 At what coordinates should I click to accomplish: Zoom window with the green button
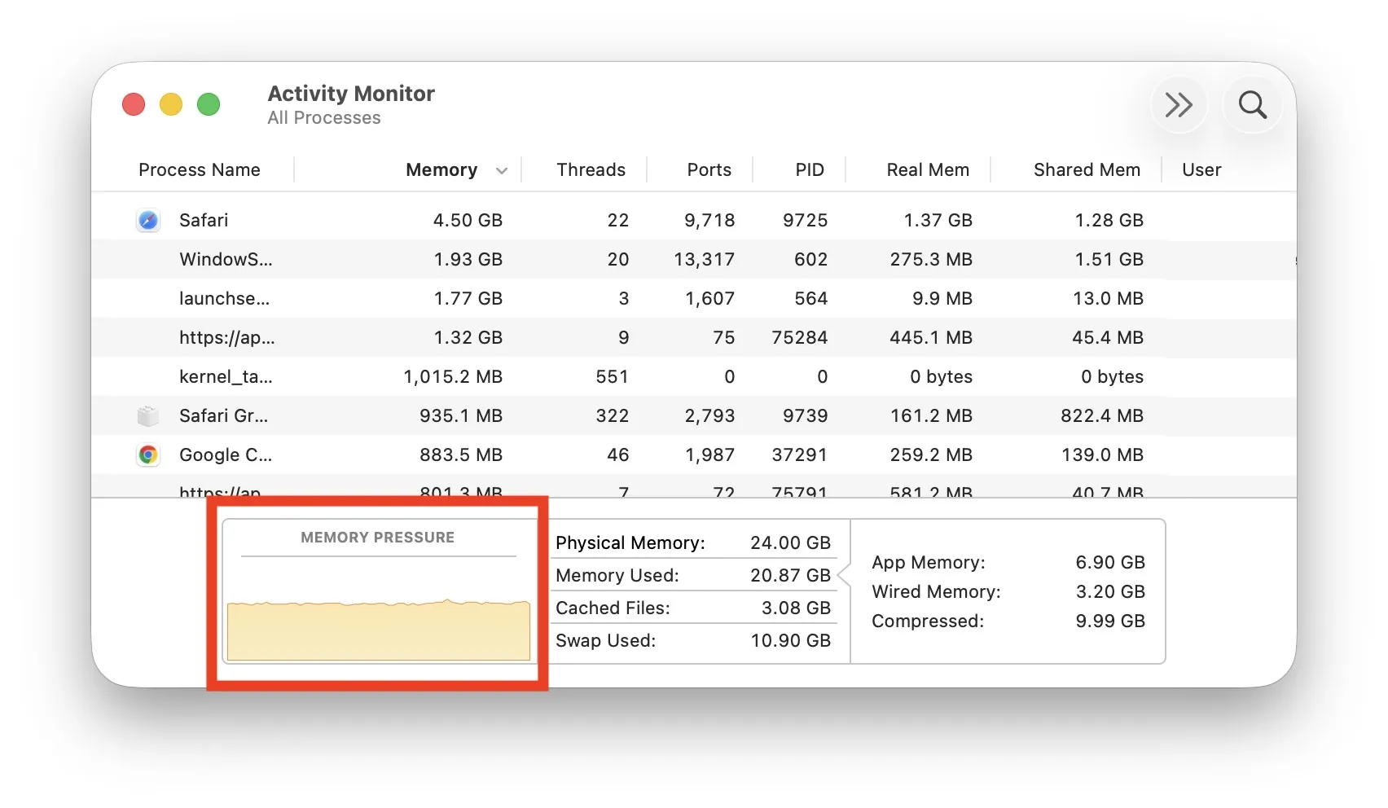coord(209,104)
